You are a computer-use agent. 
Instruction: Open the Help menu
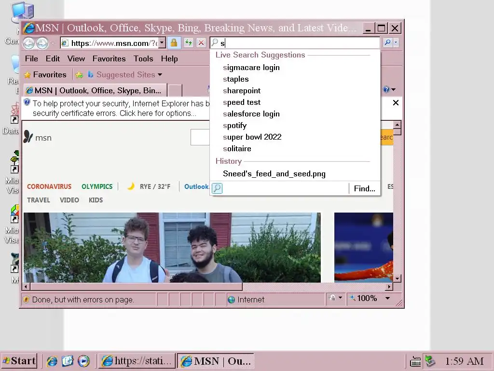point(169,58)
